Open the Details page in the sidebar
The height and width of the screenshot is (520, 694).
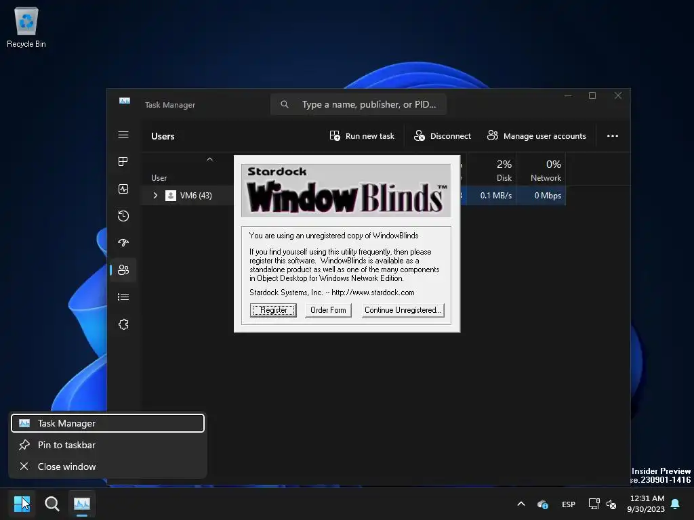[x=123, y=297]
